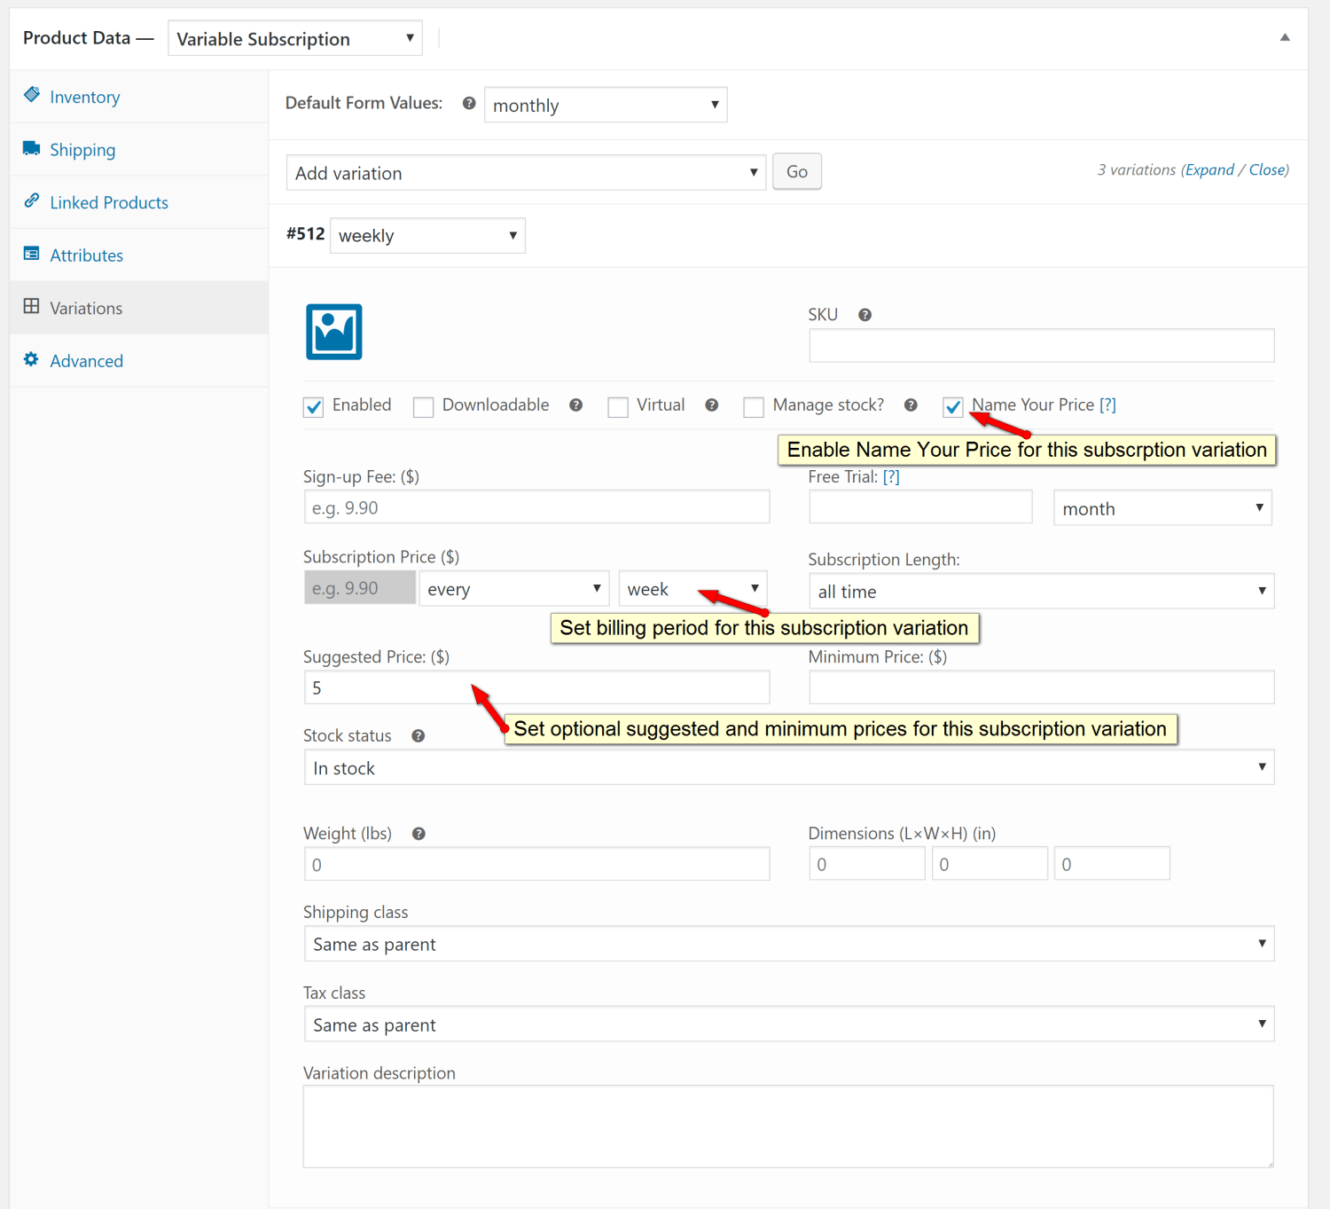Open the Advanced settings section
The height and width of the screenshot is (1209, 1330).
click(86, 360)
